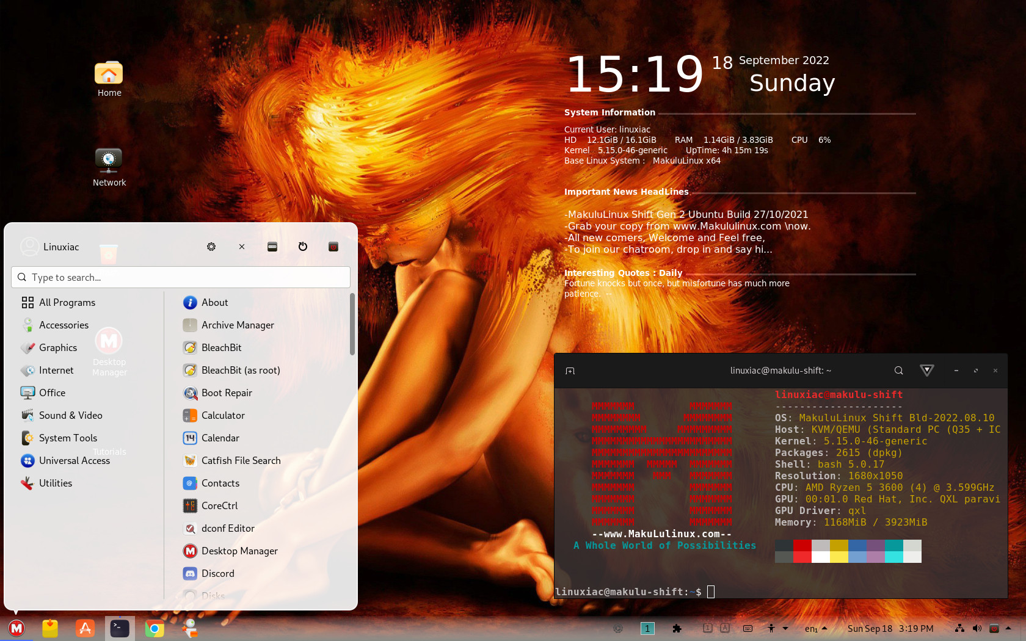Image resolution: width=1026 pixels, height=641 pixels.
Task: Click the search icon in the terminal header
Action: coord(898,371)
